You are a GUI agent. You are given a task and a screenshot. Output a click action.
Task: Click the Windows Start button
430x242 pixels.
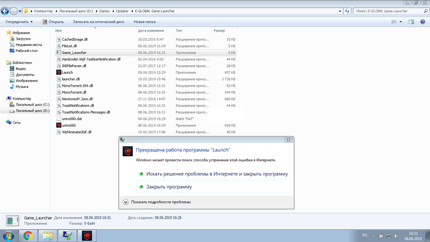9,235
